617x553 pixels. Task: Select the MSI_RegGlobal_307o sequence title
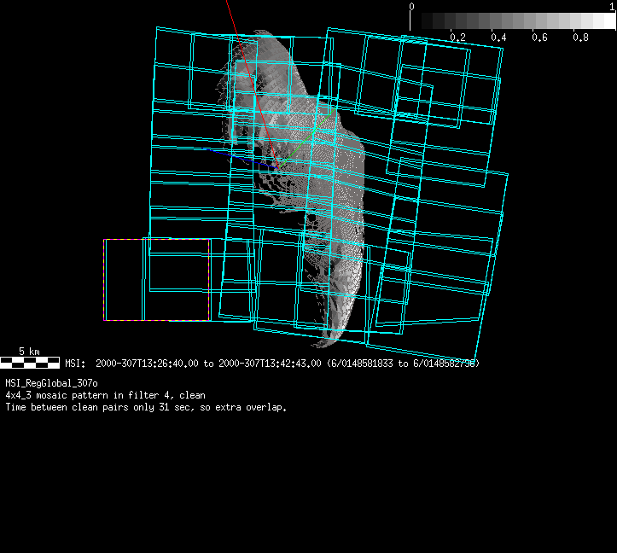click(x=51, y=383)
